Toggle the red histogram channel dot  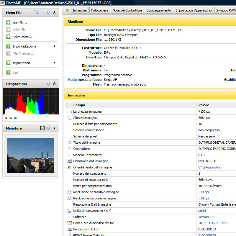(6, 118)
